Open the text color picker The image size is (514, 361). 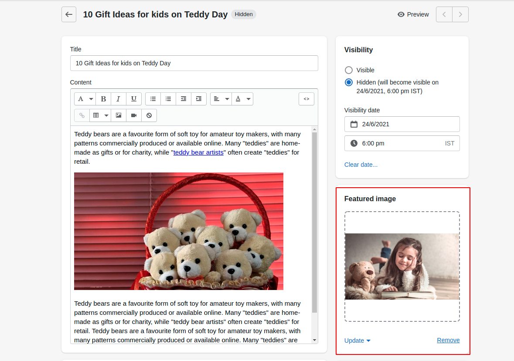tap(242, 99)
